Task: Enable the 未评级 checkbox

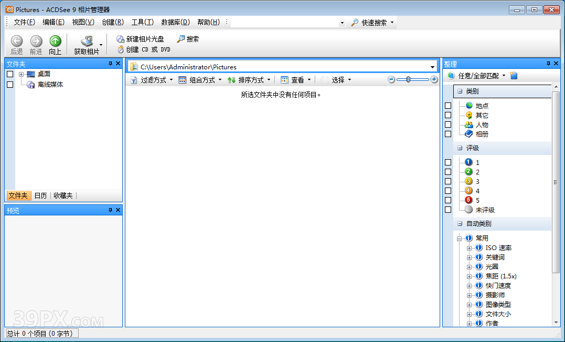Action: (x=448, y=210)
